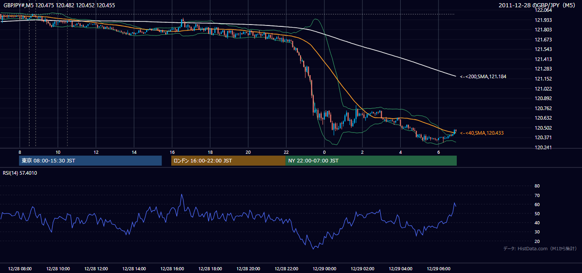Click the RSI peak near 16:30

point(182,195)
